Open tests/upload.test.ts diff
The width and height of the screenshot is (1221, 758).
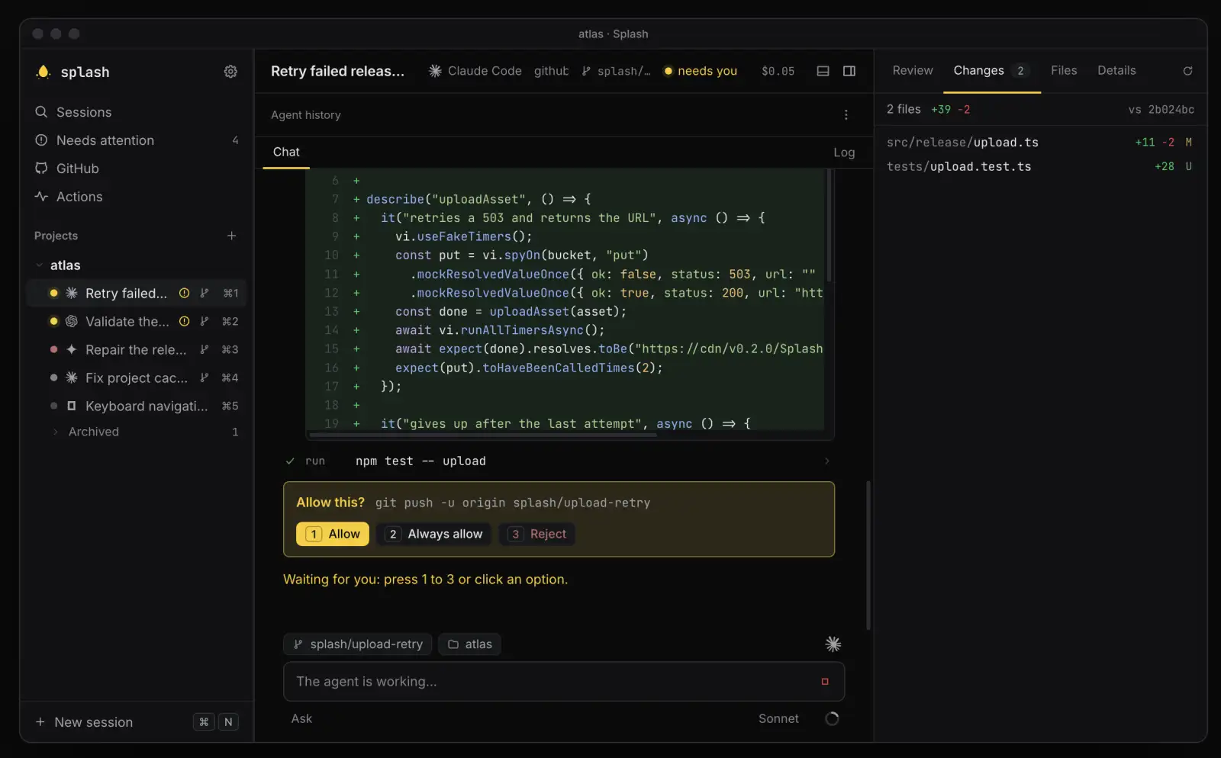(x=1040, y=167)
